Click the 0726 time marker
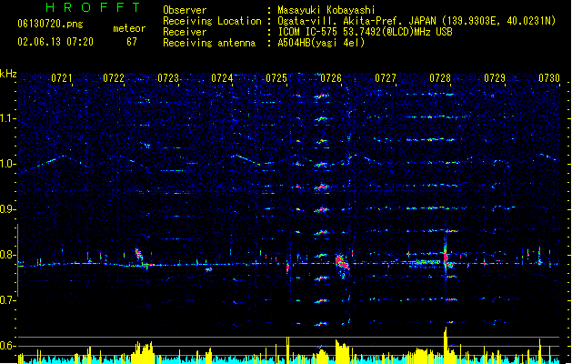The image size is (572, 364). (331, 78)
